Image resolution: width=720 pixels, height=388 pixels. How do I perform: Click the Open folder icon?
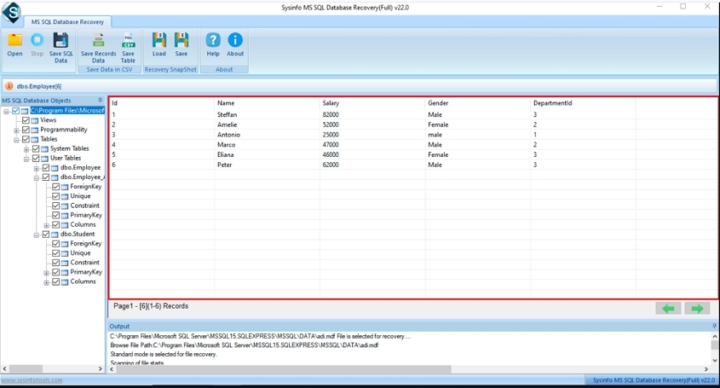tap(14, 40)
